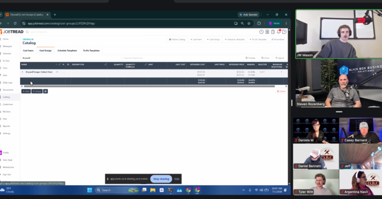Image resolution: width=382 pixels, height=199 pixels.
Task: Bookmark page with the star icon
Action: 249,23
